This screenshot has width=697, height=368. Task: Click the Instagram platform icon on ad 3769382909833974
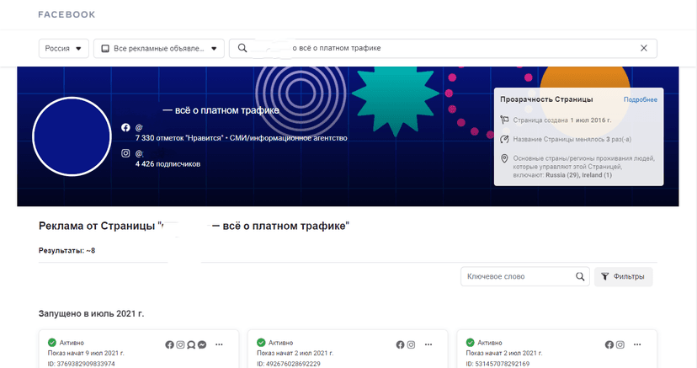[180, 344]
